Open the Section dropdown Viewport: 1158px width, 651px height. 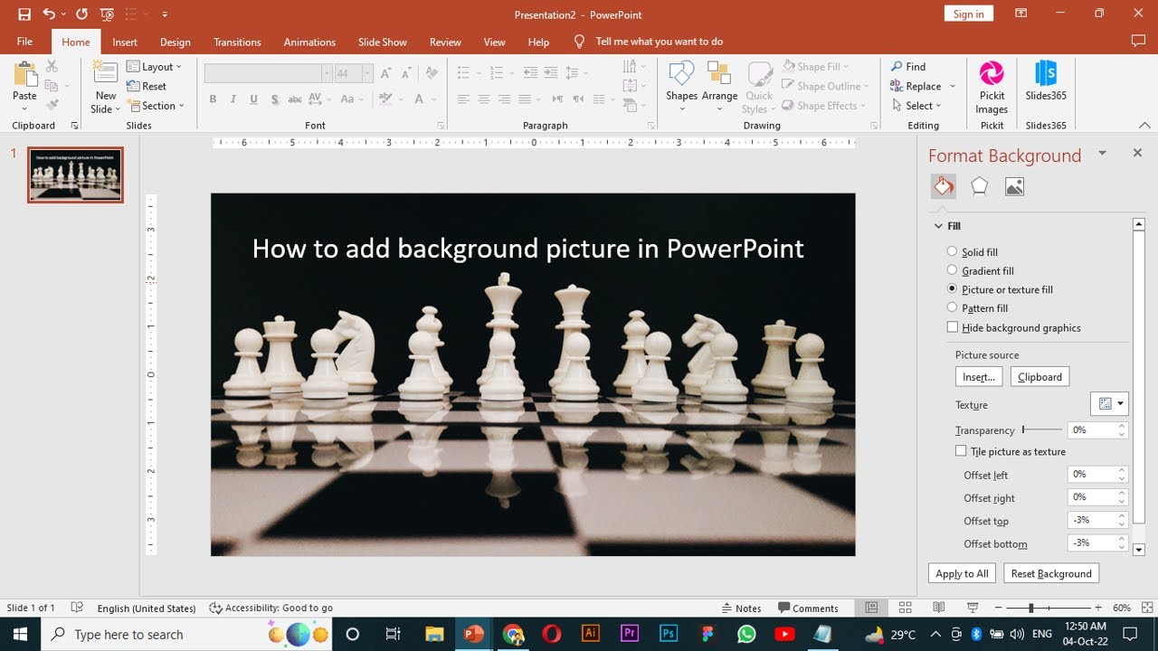[156, 106]
